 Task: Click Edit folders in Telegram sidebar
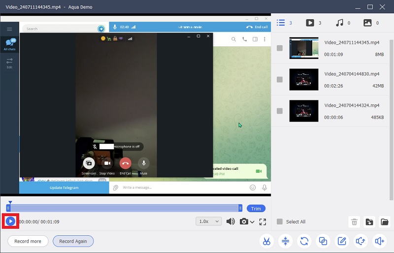pos(9,63)
